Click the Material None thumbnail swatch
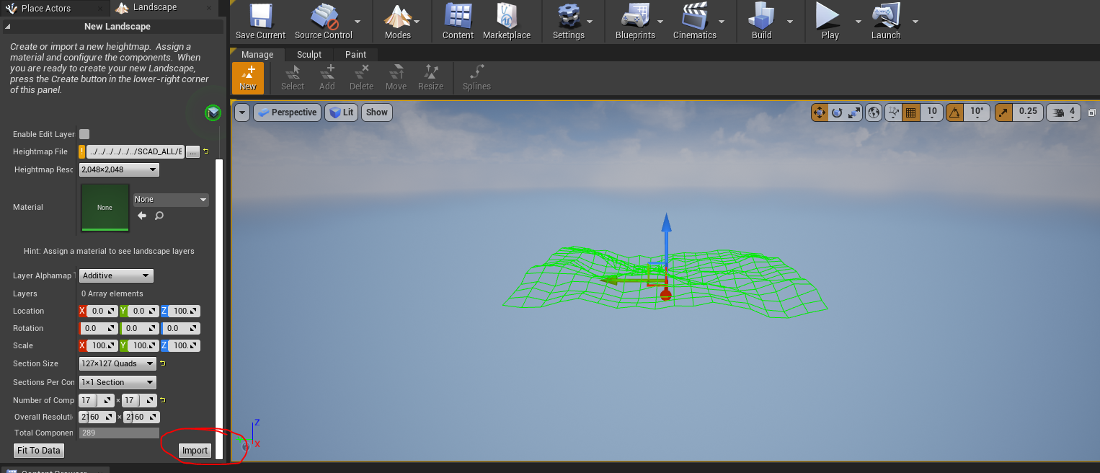The image size is (1100, 473). [x=105, y=208]
